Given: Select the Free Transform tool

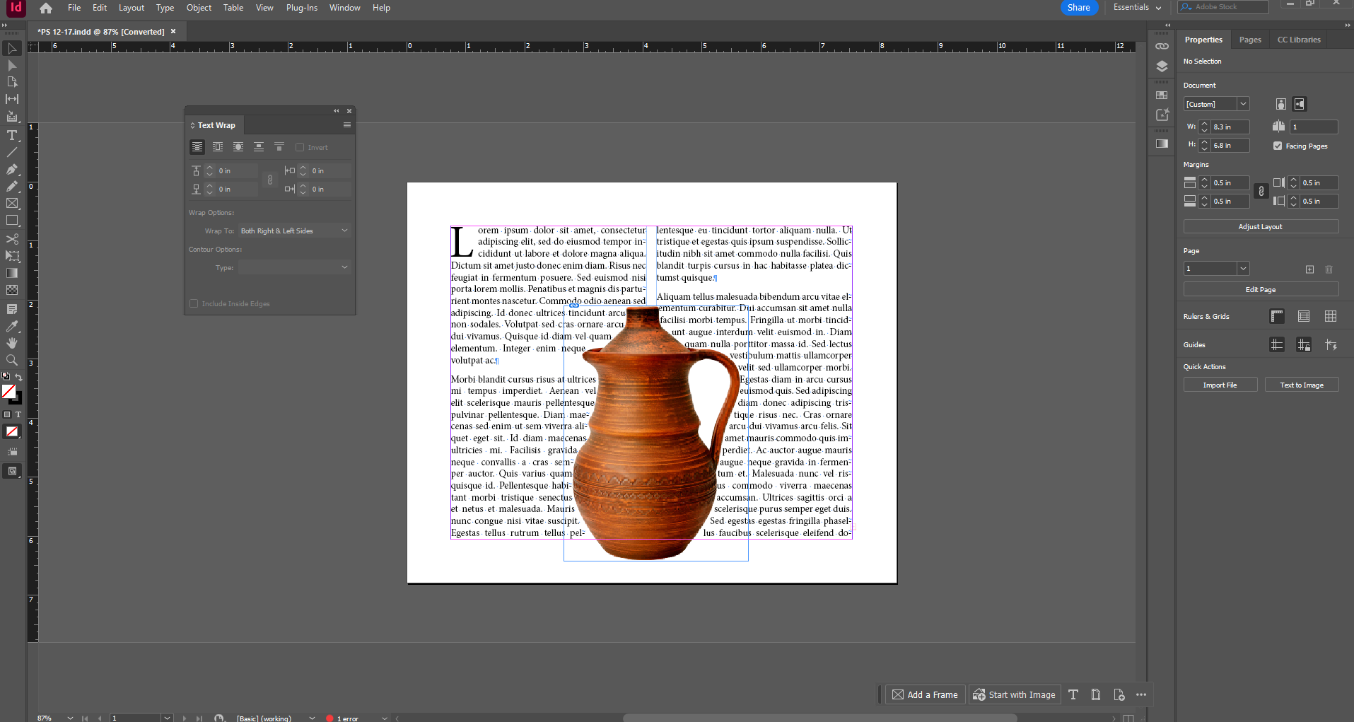Looking at the screenshot, I should click(12, 256).
